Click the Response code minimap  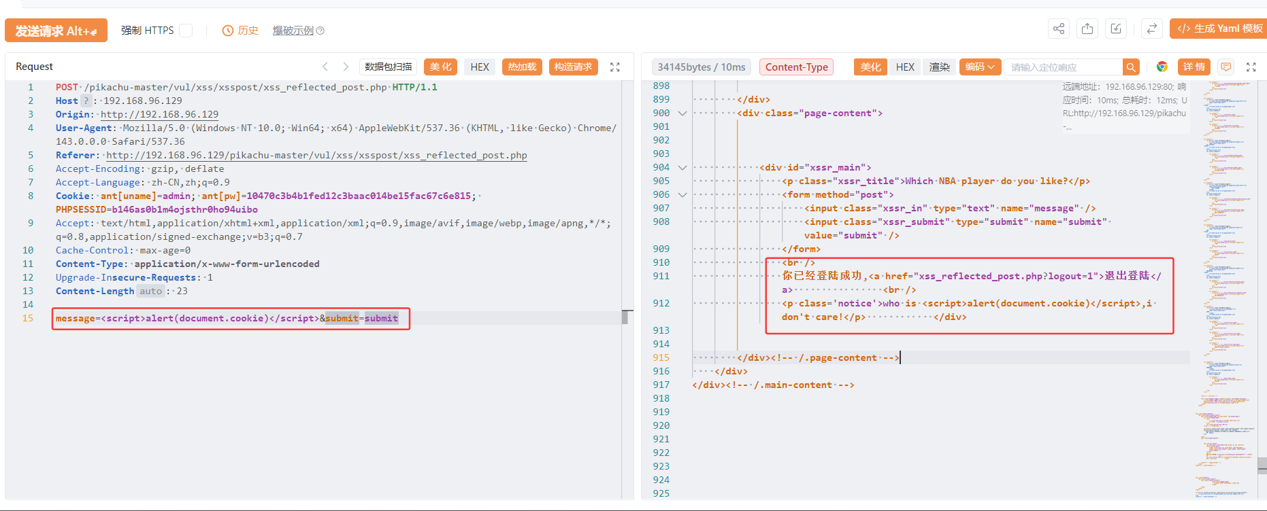1226,290
